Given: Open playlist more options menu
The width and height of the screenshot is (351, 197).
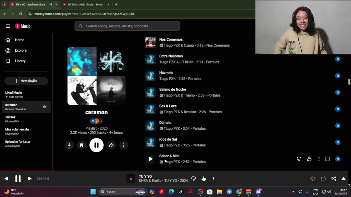Looking at the screenshot, I should (124, 145).
